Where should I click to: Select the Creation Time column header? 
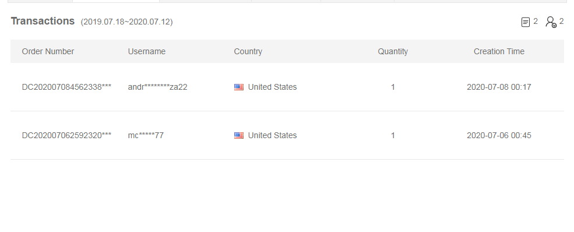[499, 52]
